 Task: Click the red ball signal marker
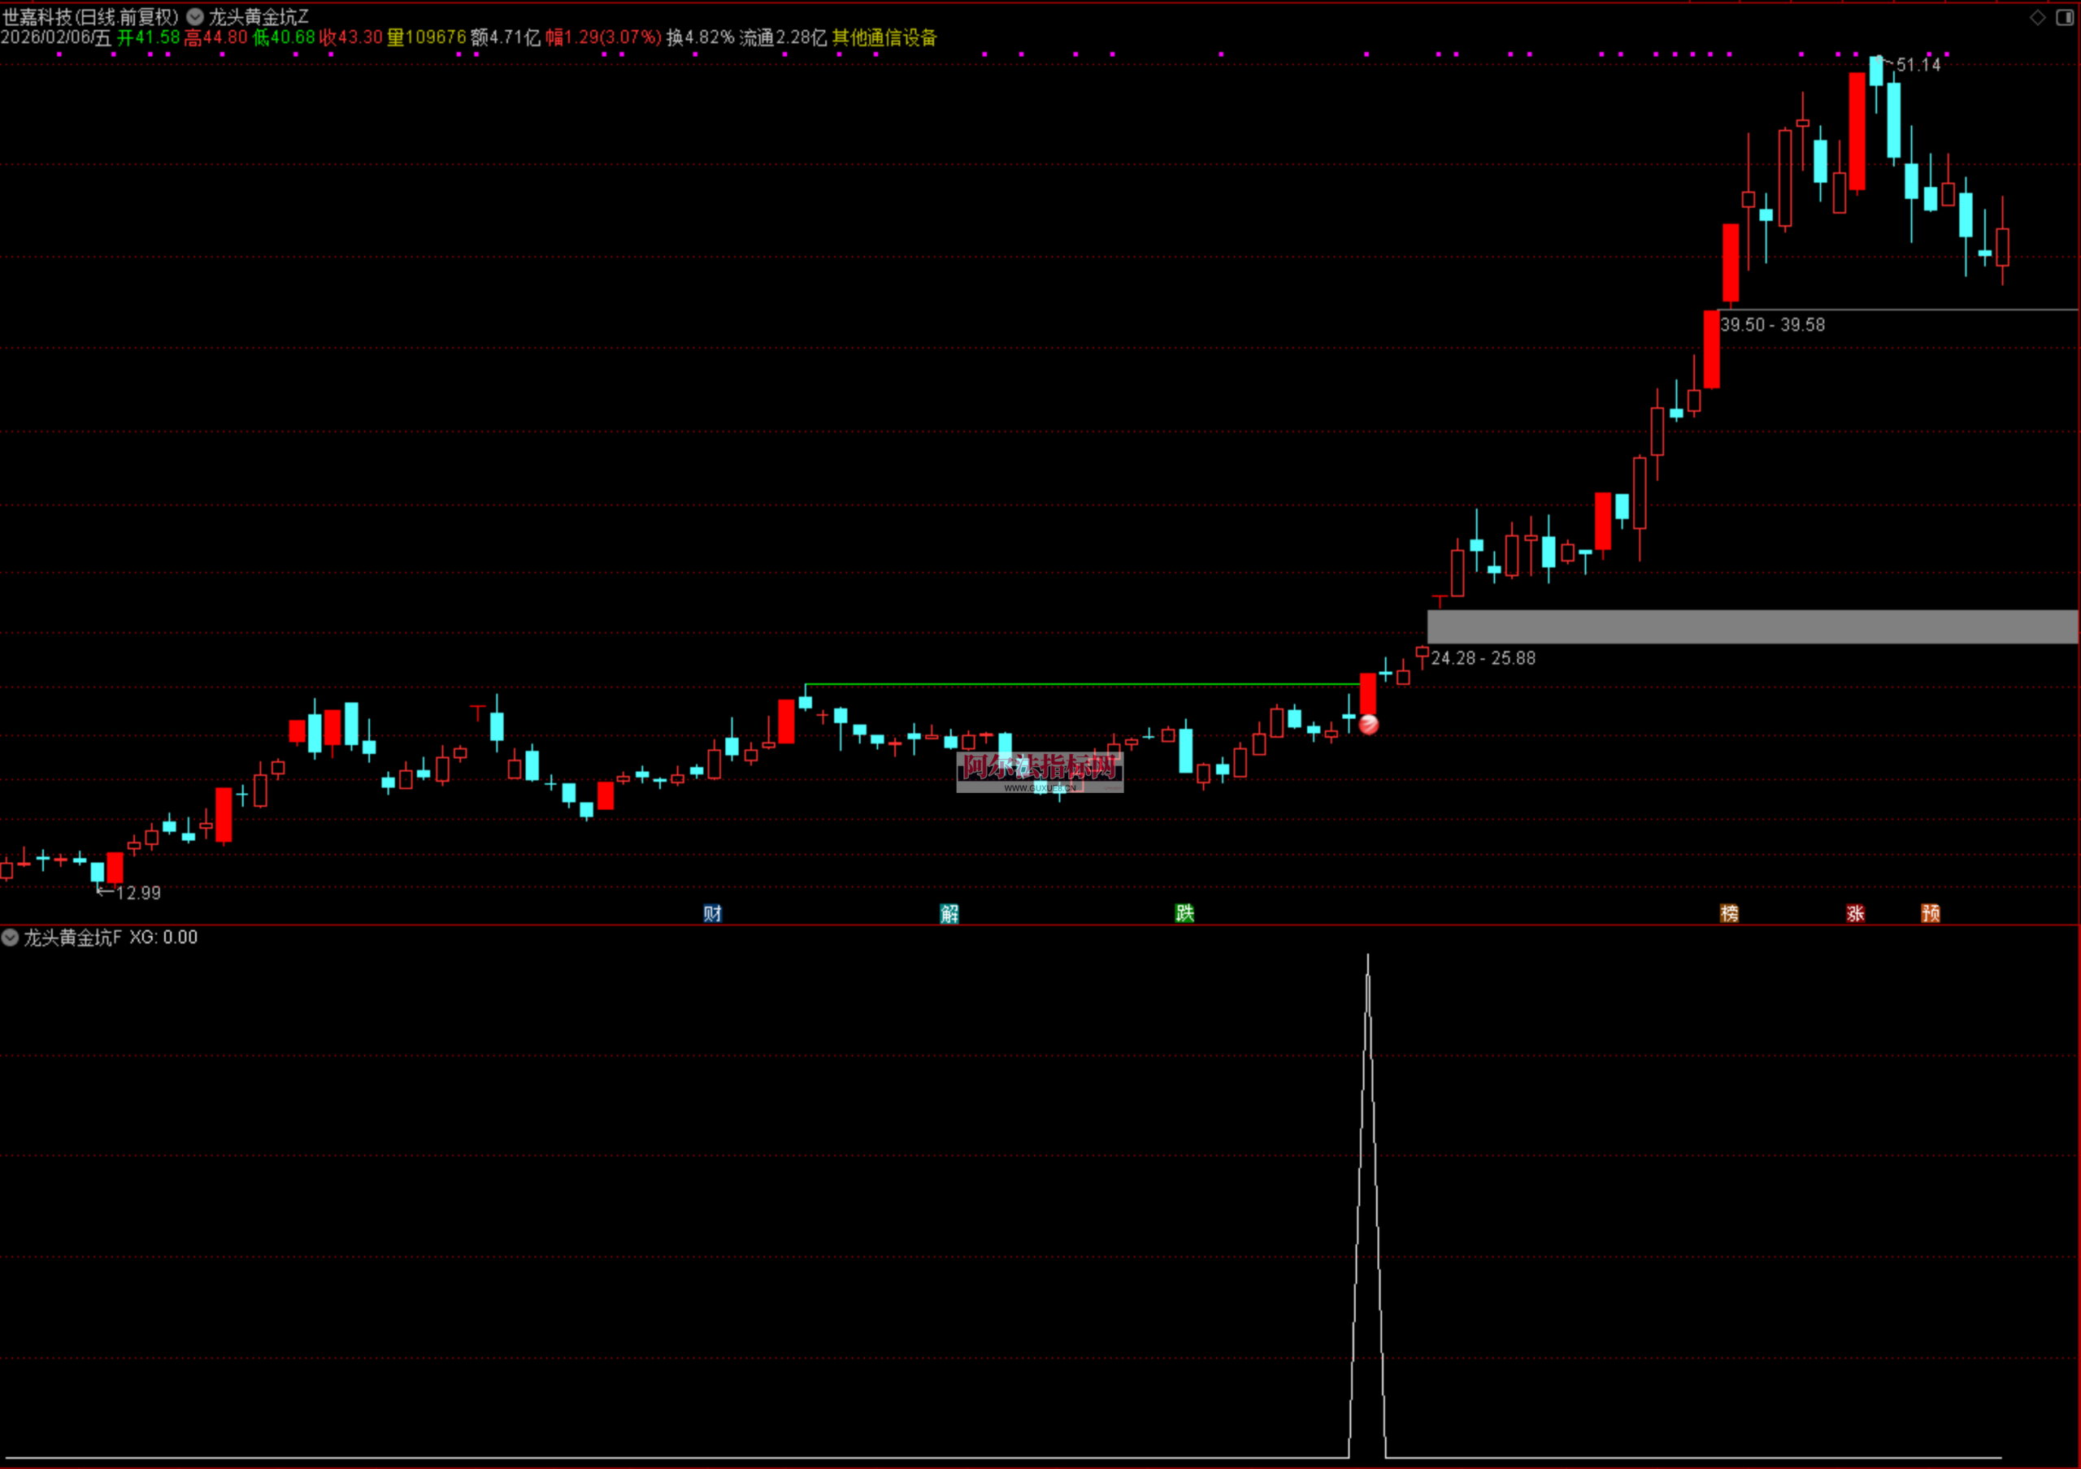click(1369, 724)
